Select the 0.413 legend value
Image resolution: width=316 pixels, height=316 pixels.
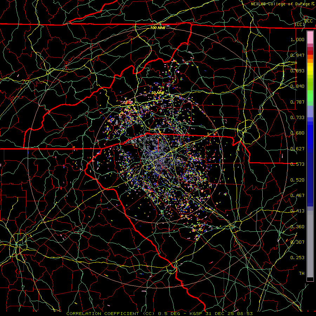tap(297, 211)
